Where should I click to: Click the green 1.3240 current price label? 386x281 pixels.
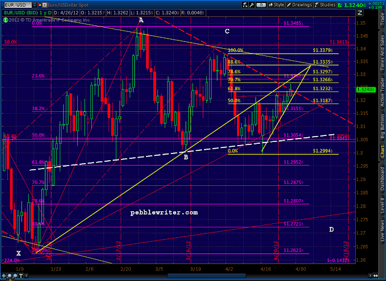coord(365,90)
